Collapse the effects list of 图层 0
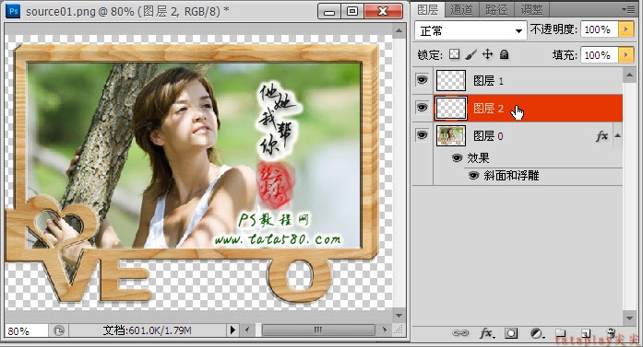 click(617, 135)
